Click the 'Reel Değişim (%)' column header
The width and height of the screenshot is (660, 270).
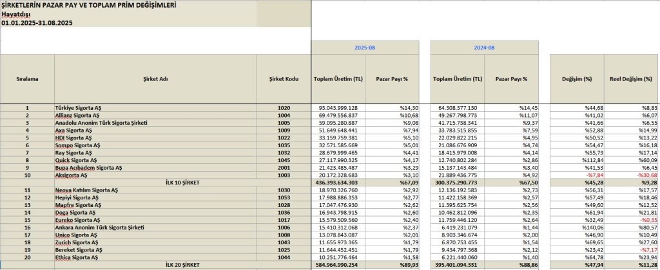click(631, 79)
